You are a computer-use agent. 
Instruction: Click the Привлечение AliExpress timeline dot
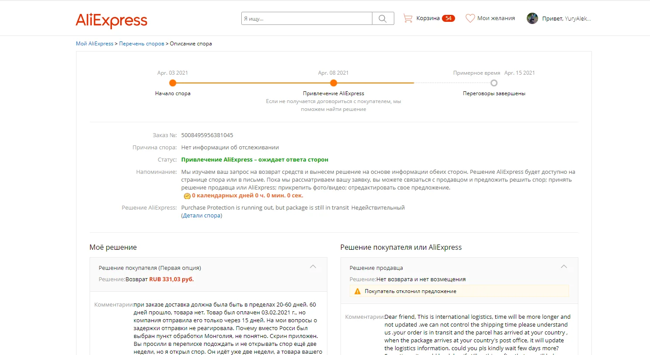(334, 83)
